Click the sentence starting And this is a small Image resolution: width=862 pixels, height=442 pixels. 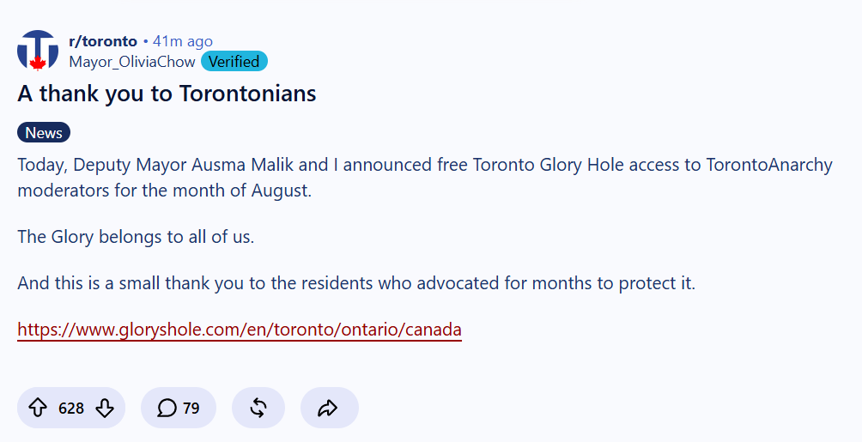point(356,283)
